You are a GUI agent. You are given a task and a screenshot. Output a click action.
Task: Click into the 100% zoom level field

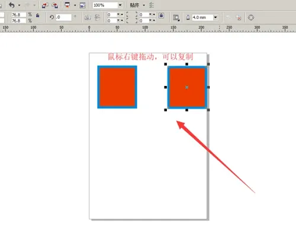pos(105,5)
